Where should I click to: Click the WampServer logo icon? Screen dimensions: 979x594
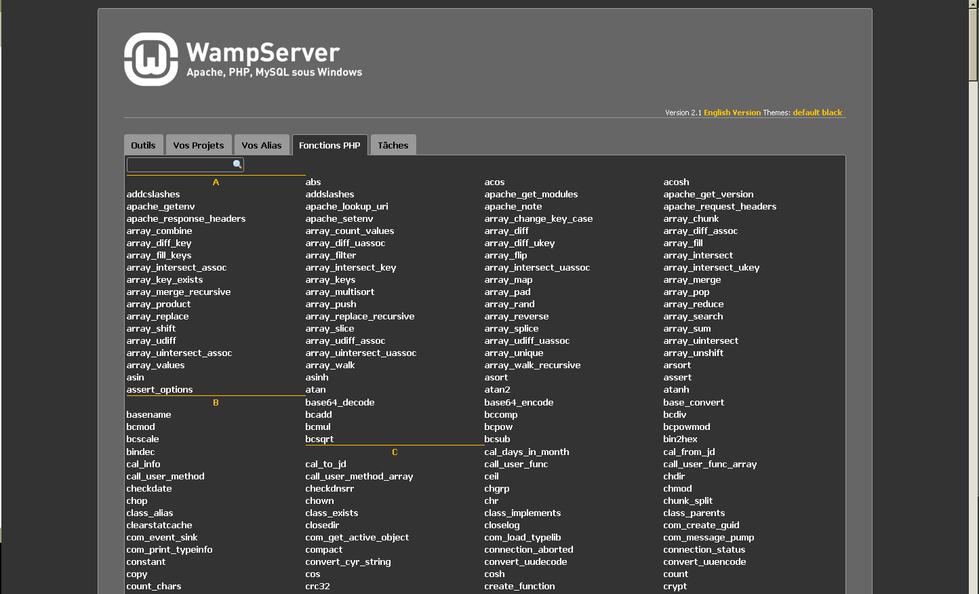pyautogui.click(x=151, y=60)
